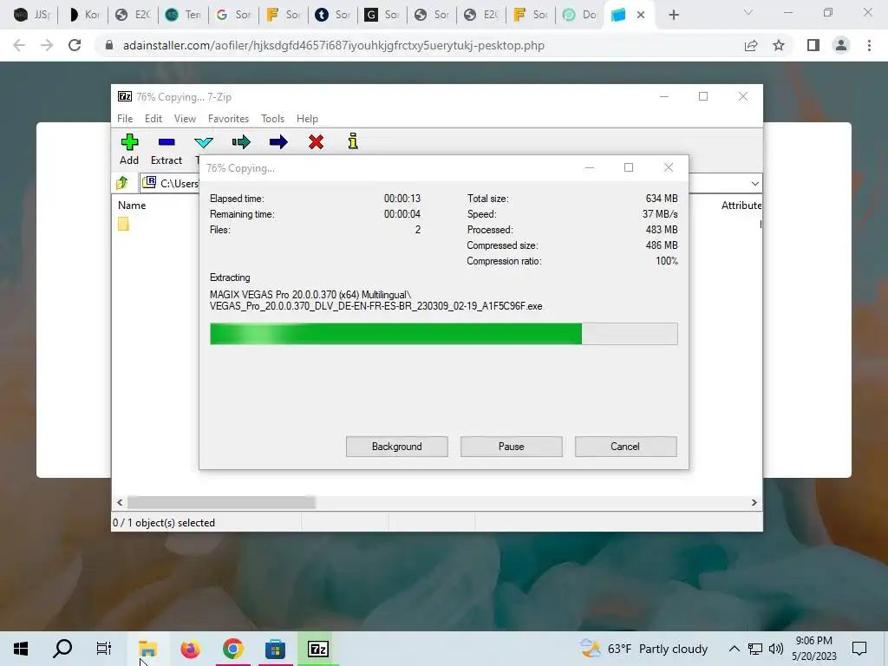
Task: Open a new Chrome tab
Action: tap(673, 15)
